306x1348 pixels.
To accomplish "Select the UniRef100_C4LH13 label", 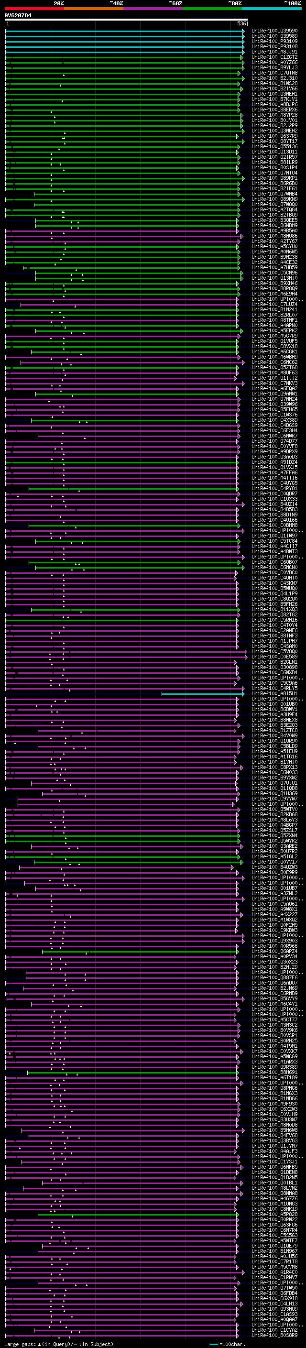I will coord(274,1304).
